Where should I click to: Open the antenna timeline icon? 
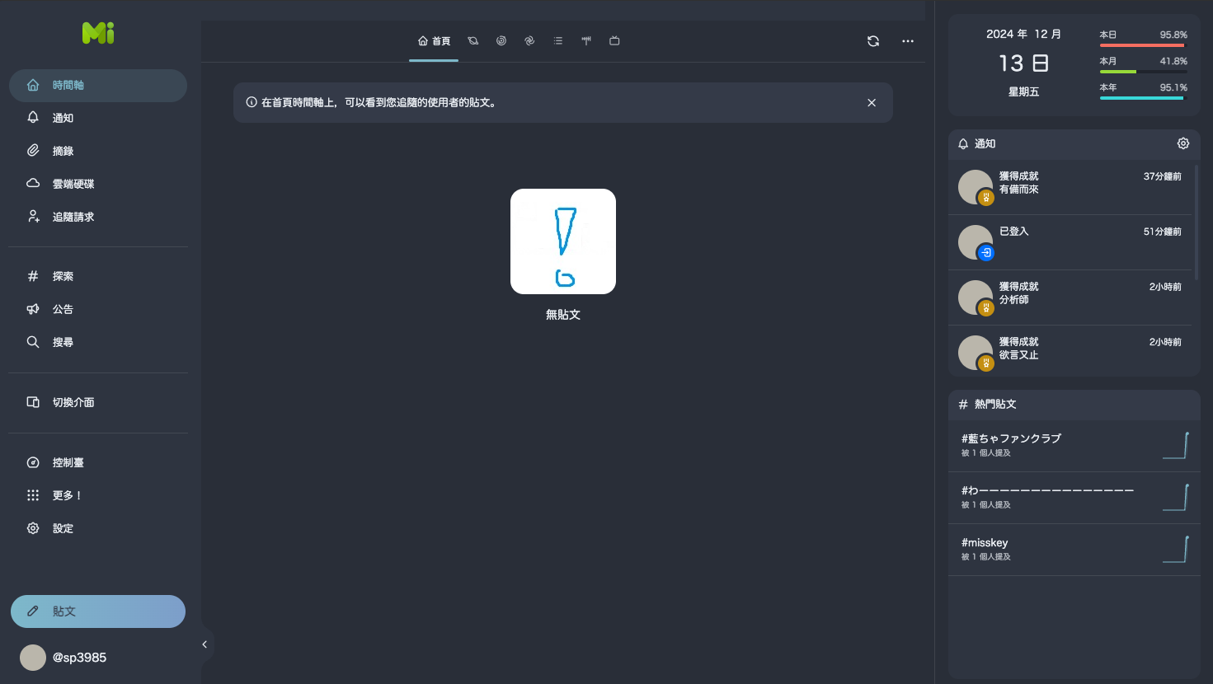(586, 40)
